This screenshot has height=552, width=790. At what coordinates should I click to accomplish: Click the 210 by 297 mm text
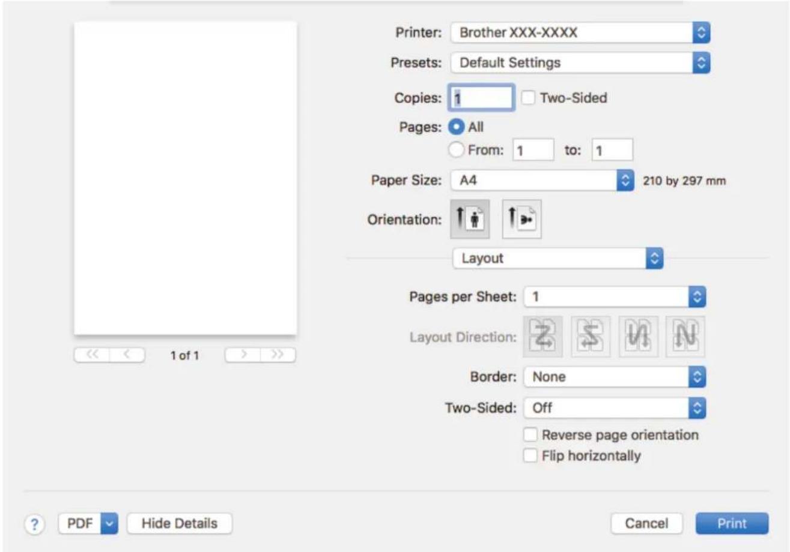coord(684,180)
